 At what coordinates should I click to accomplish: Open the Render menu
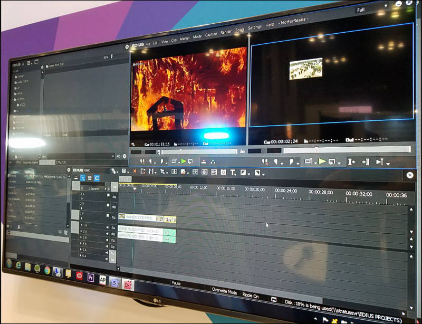226,32
